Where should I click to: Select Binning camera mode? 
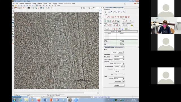click(x=120, y=52)
